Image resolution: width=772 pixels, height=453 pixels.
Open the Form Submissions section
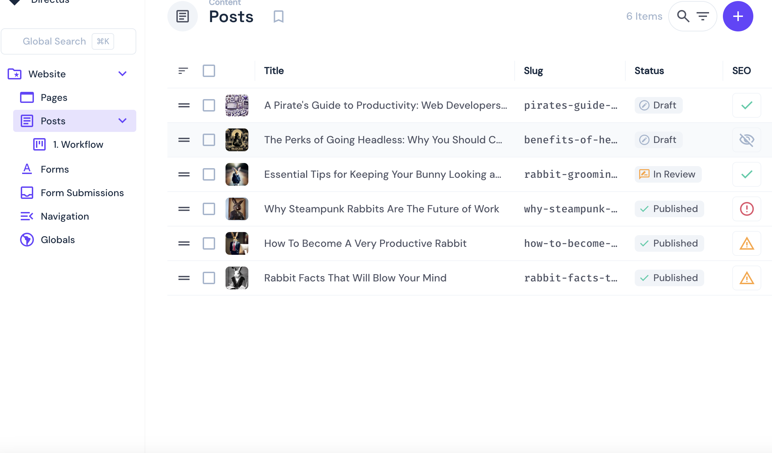point(82,193)
